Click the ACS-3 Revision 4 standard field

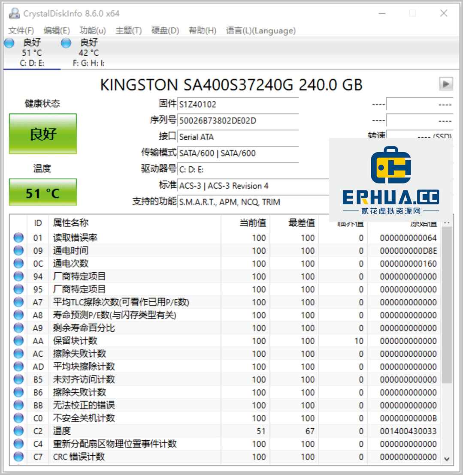click(x=253, y=186)
